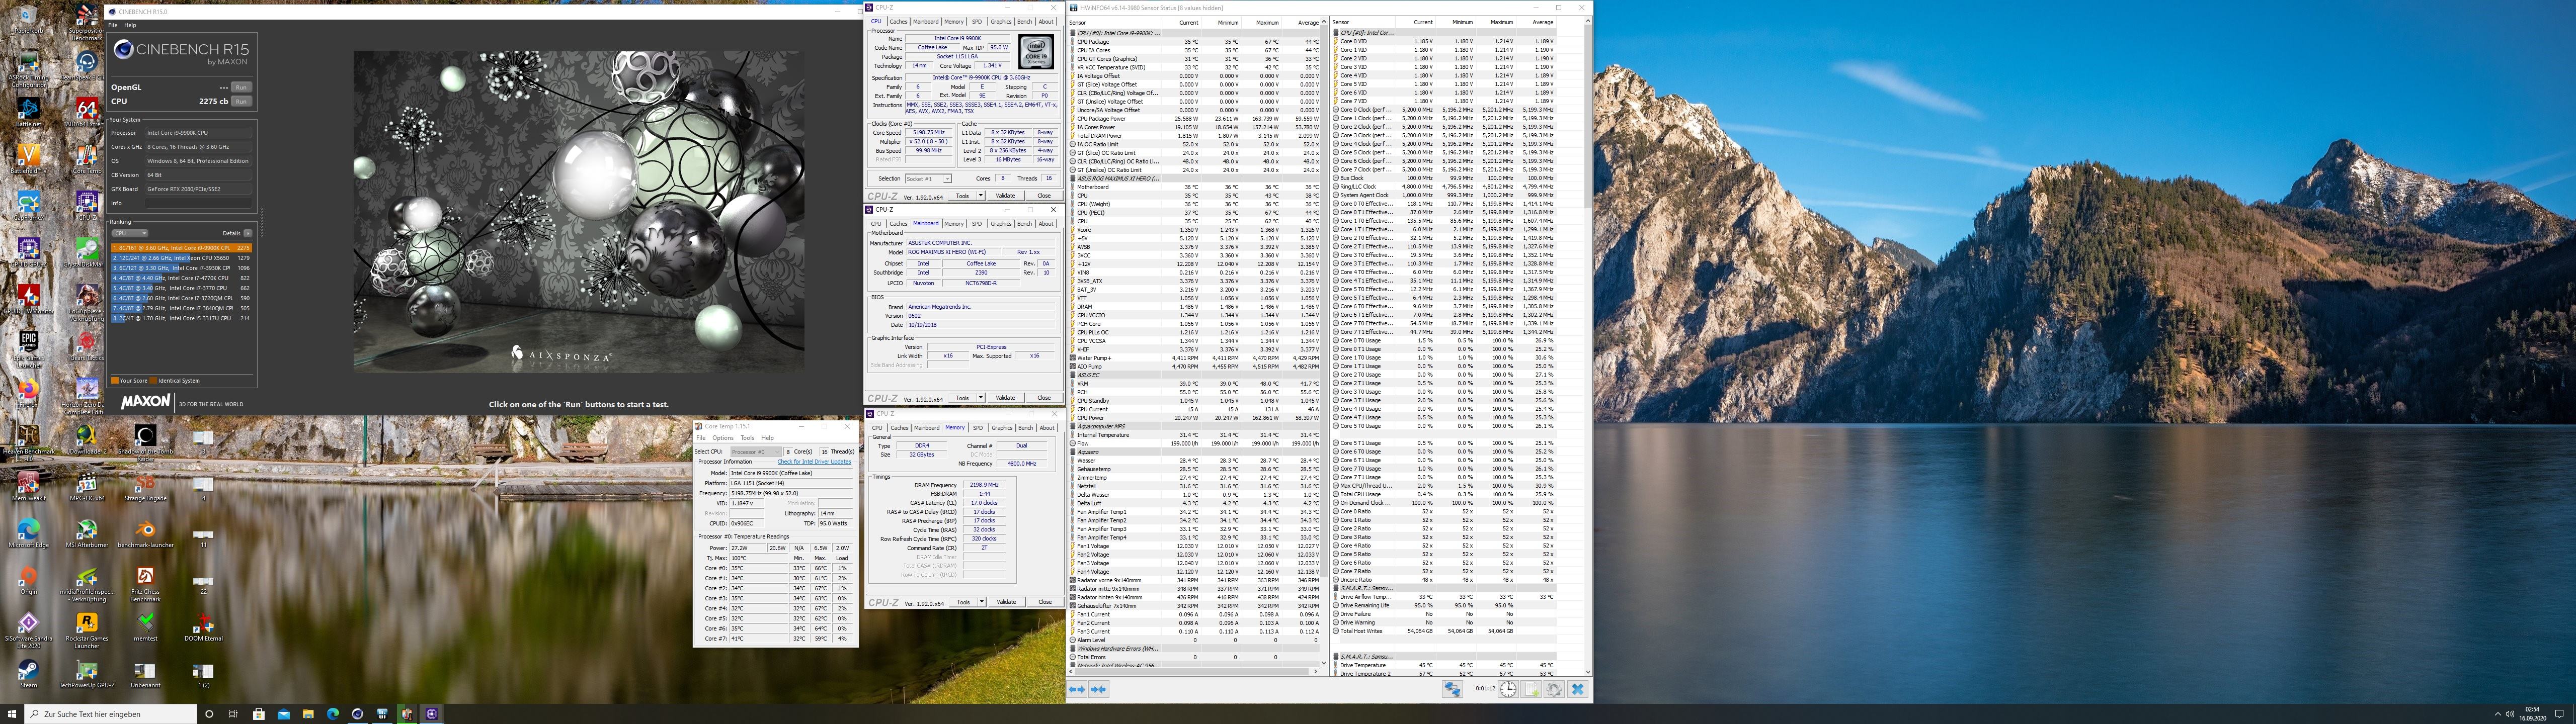Click HWiNFO network remote icon
The image size is (2576, 724).
click(x=1452, y=689)
